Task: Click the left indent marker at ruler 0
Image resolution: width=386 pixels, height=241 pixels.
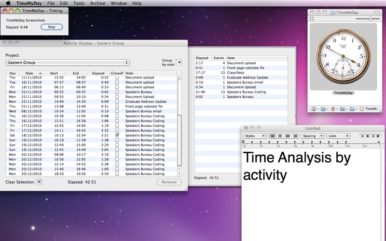Action: point(243,142)
